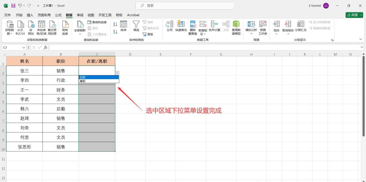
Task: Open 分级显示 dialog launcher
Action: [332, 40]
